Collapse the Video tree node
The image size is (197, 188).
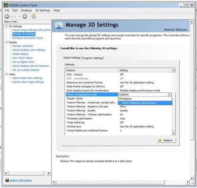tap(7, 74)
